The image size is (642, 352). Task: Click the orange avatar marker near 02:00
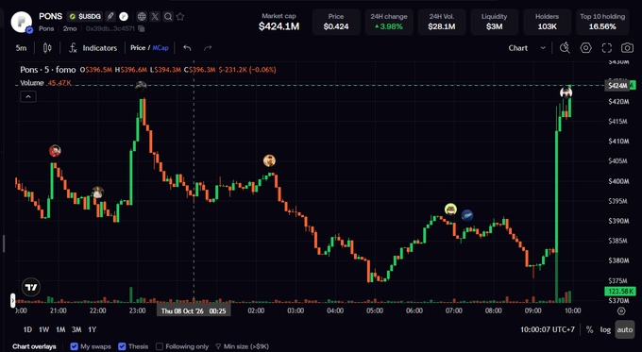[269, 160]
